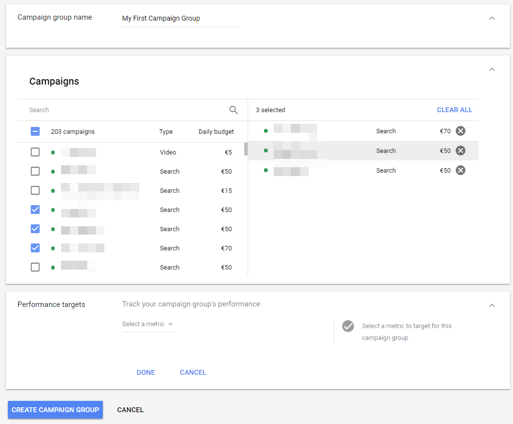The image size is (513, 424).
Task: Remove the highlighted €50 campaign via its X icon
Action: tap(460, 151)
